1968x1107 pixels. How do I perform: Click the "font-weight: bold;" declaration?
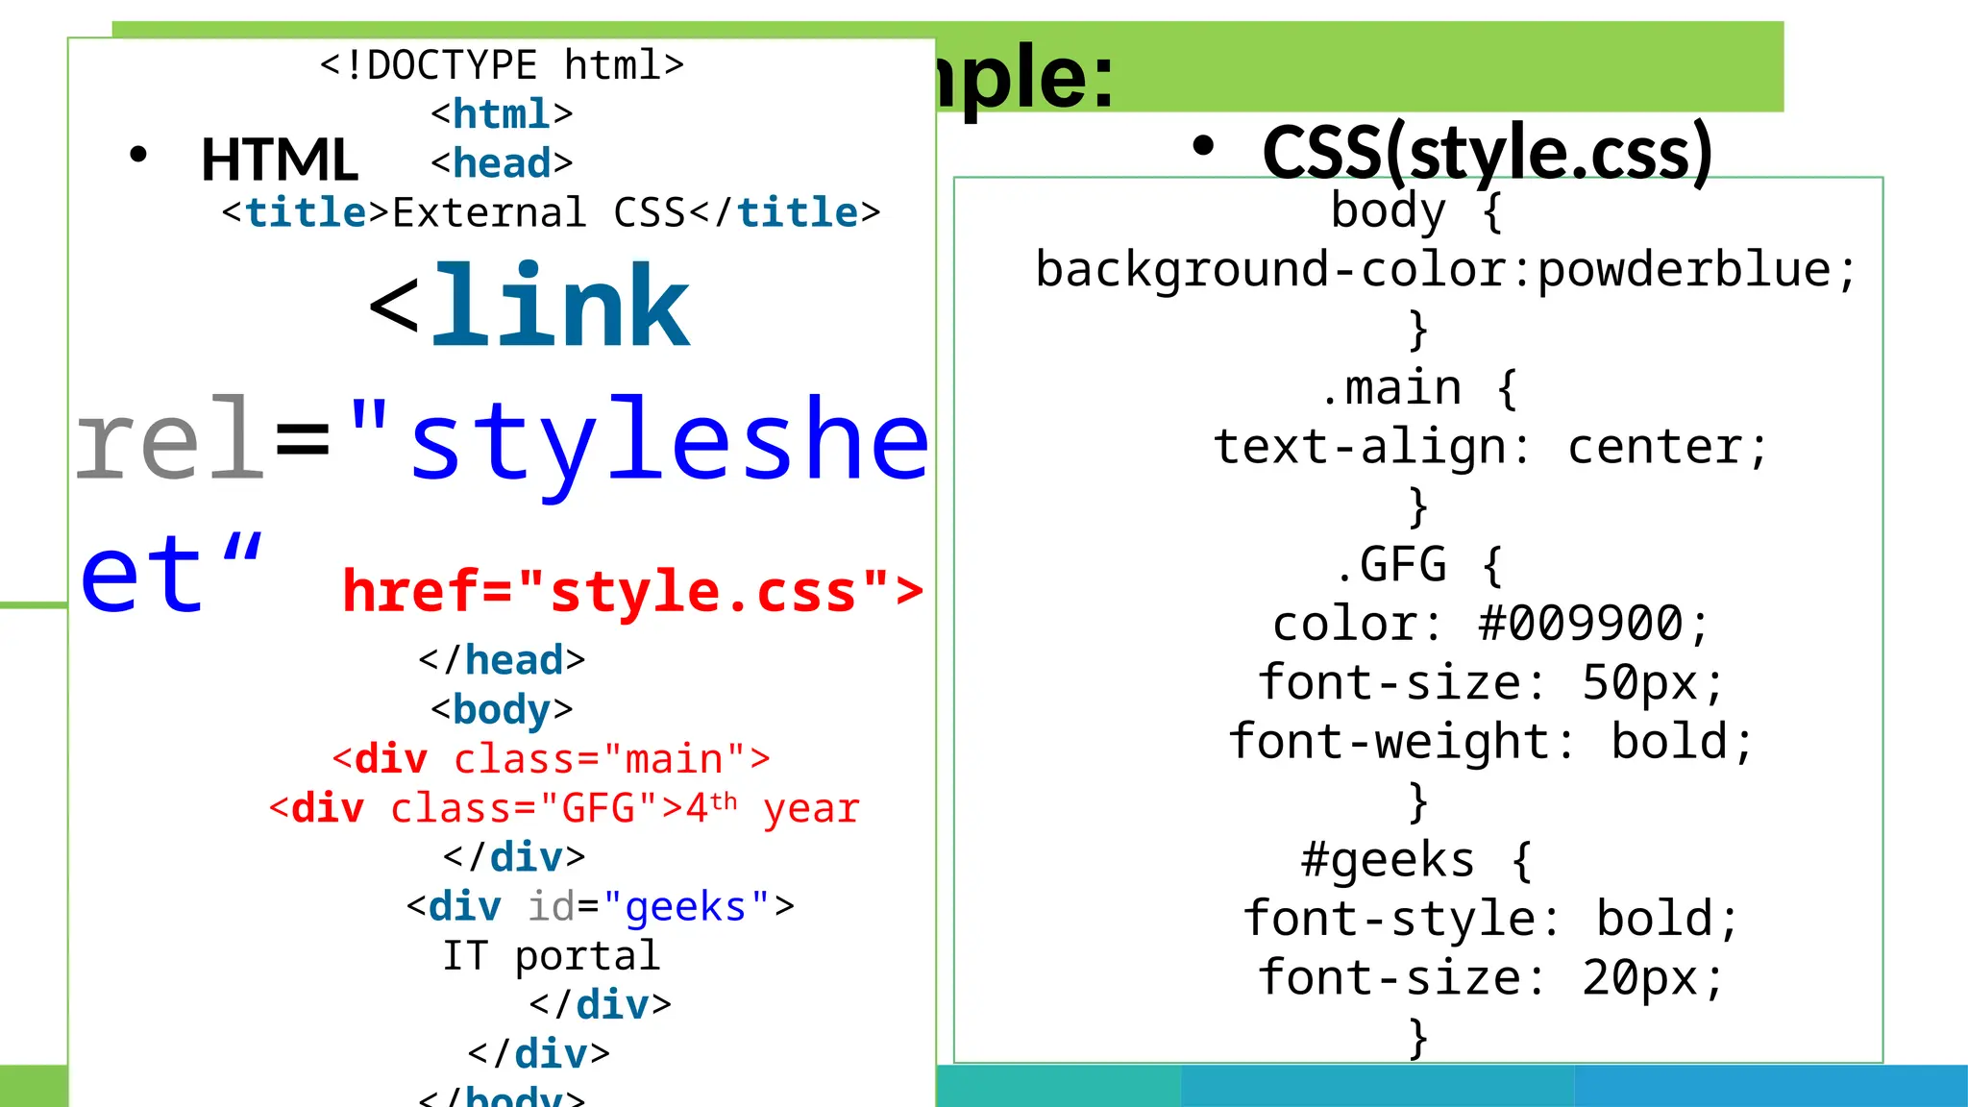click(x=1490, y=742)
